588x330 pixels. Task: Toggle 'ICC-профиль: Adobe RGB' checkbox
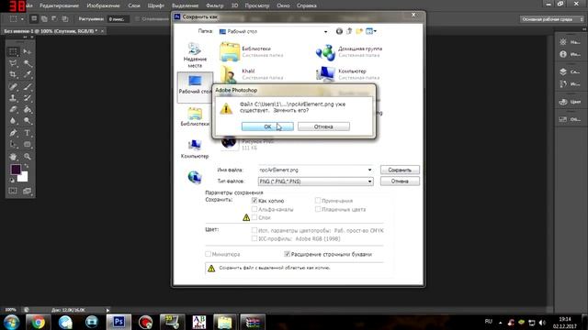(254, 238)
